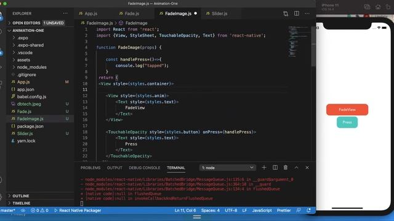
Task: Click Spaces: 4 indentation setting
Action: (211, 211)
